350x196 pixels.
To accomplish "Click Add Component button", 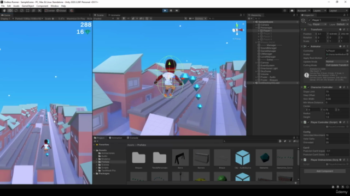I will 325,171.
